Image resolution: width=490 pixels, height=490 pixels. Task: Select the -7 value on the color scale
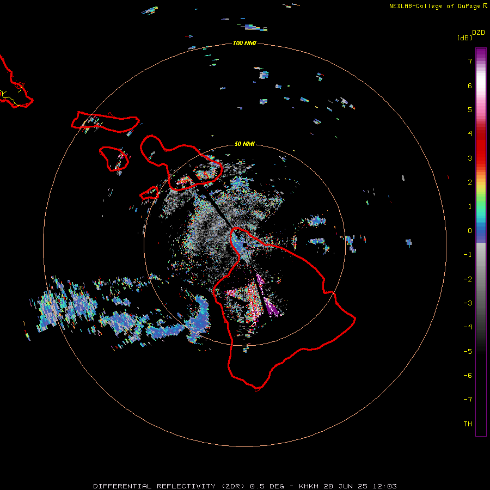pyautogui.click(x=468, y=400)
